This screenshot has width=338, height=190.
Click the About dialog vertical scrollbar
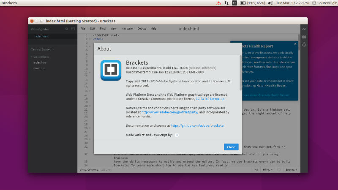coord(240,73)
